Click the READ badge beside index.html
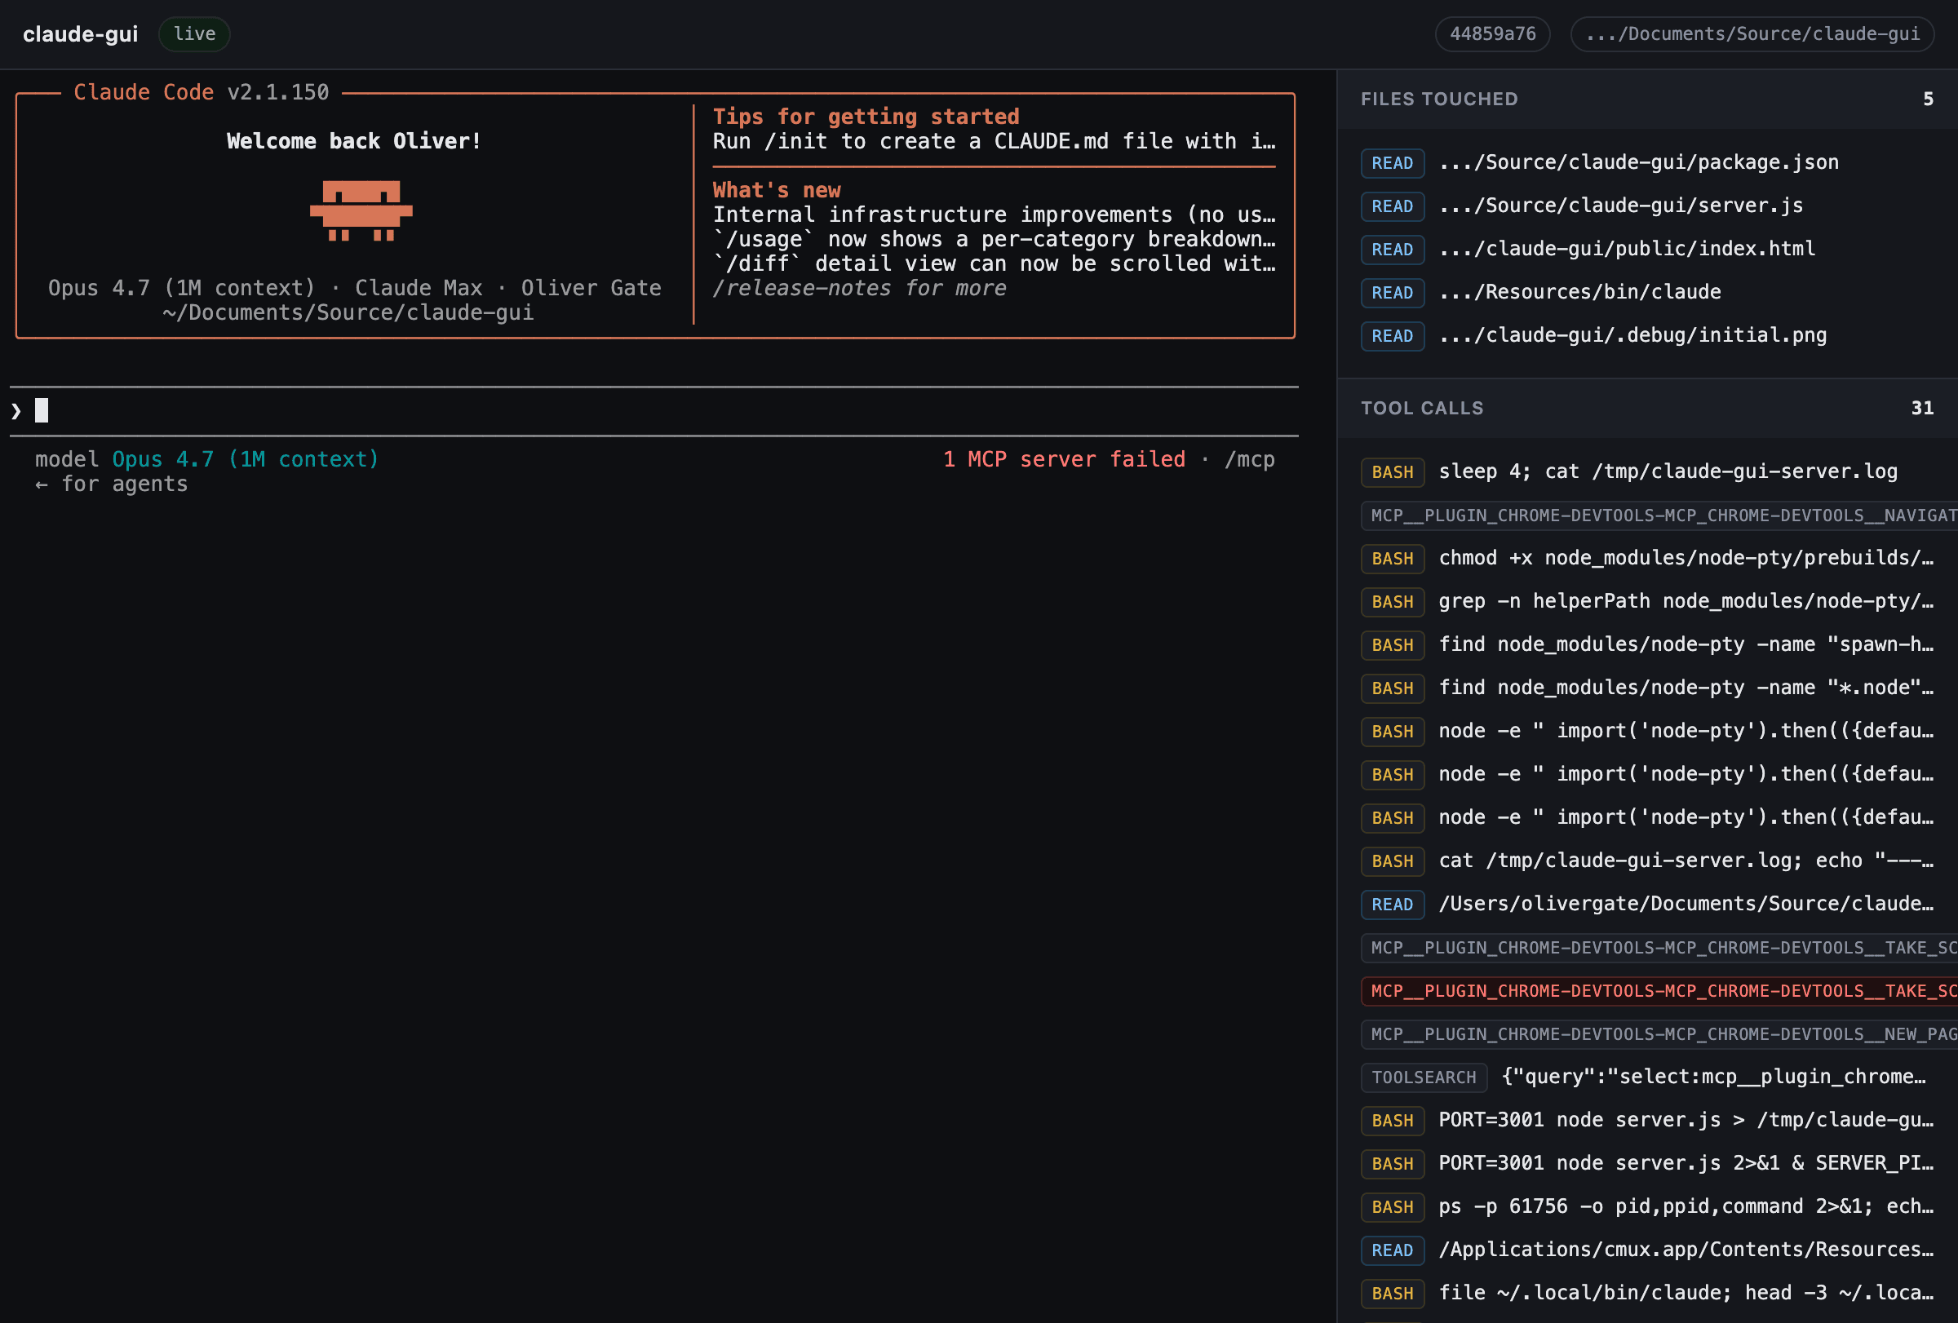This screenshot has height=1323, width=1958. [x=1392, y=250]
